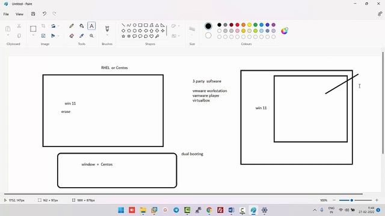
Task: Pick the red colour swatch
Action: pyautogui.click(x=238, y=25)
